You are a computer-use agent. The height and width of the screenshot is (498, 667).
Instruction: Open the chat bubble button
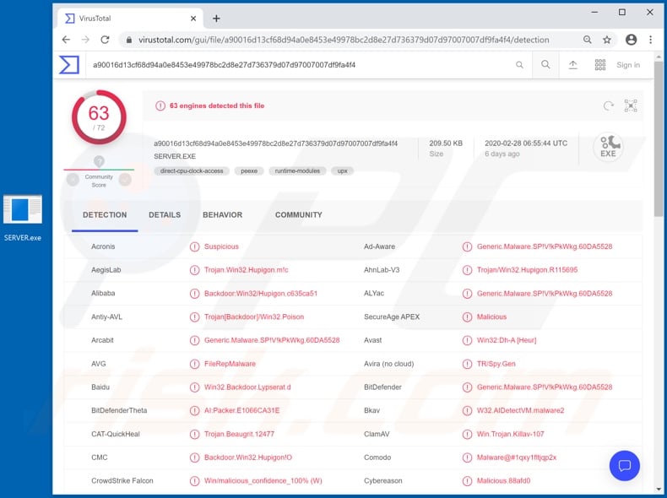coord(624,465)
